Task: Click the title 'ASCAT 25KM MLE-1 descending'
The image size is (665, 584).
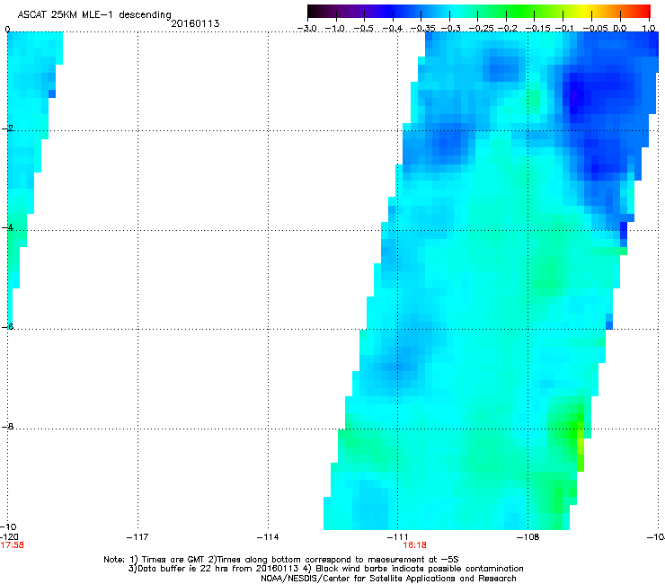Action: tap(94, 15)
